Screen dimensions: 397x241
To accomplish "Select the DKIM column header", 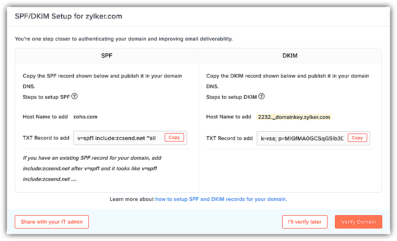I will click(290, 56).
